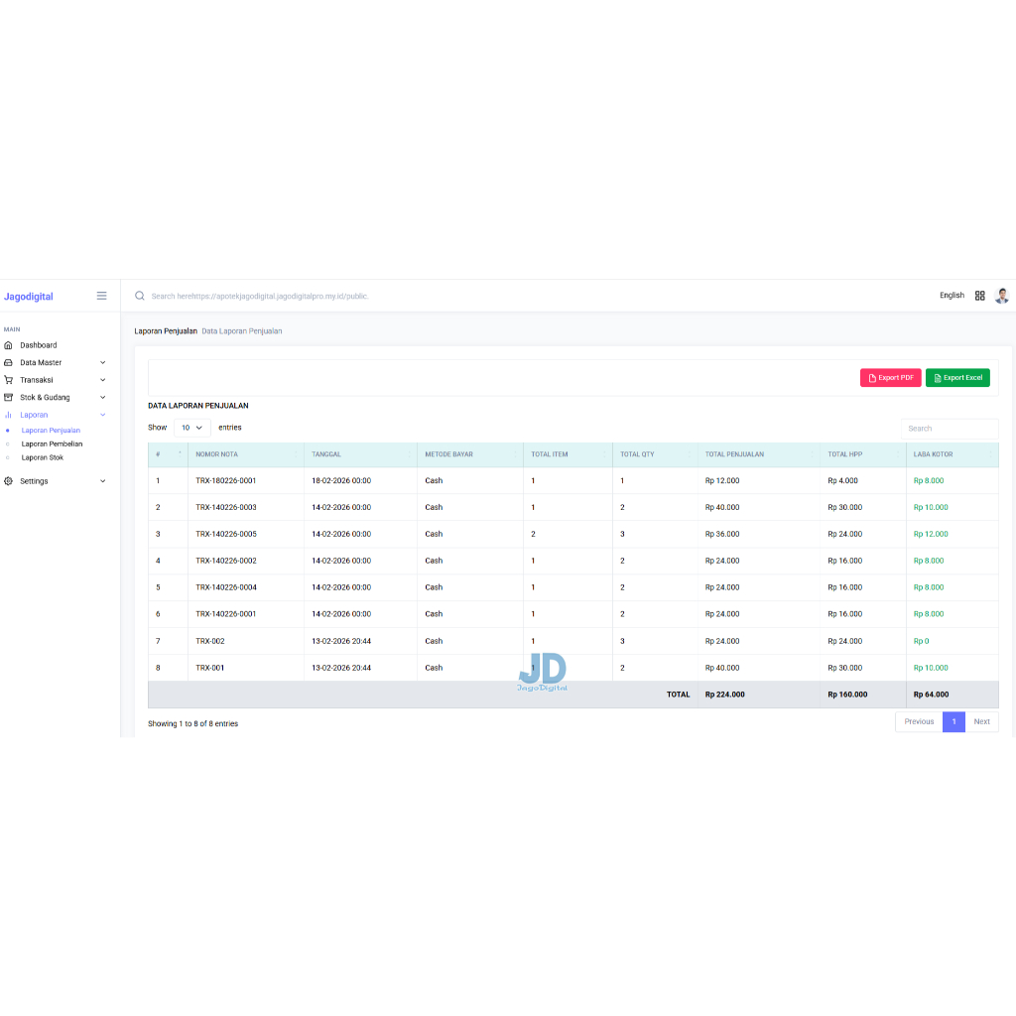Image resolution: width=1016 pixels, height=1016 pixels.
Task: Click the Transaksi cart icon
Action: pos(8,380)
